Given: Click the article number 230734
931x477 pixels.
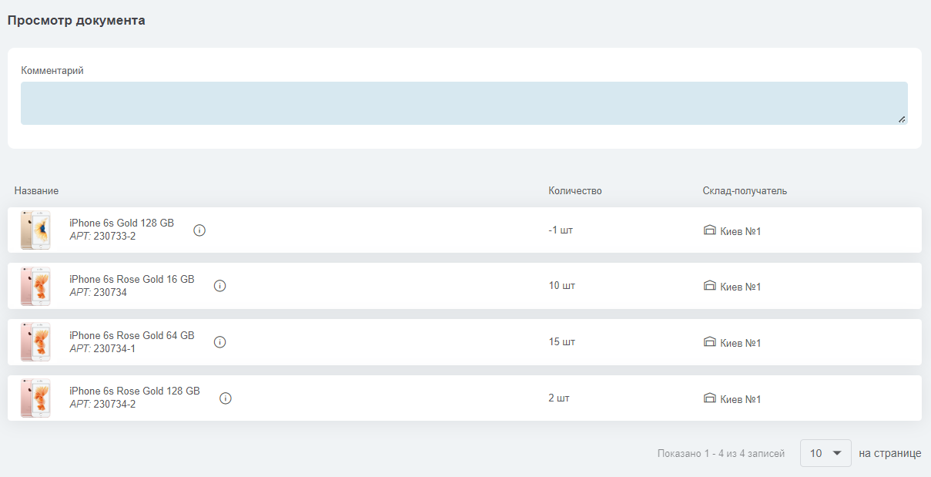Looking at the screenshot, I should coord(110,293).
